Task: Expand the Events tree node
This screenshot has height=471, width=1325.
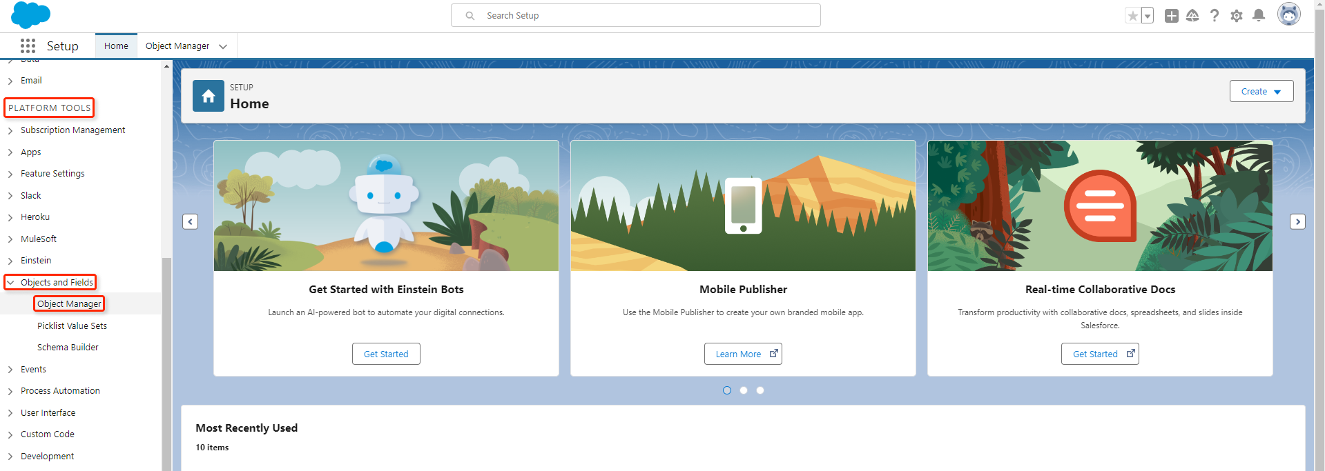Action: coord(10,370)
